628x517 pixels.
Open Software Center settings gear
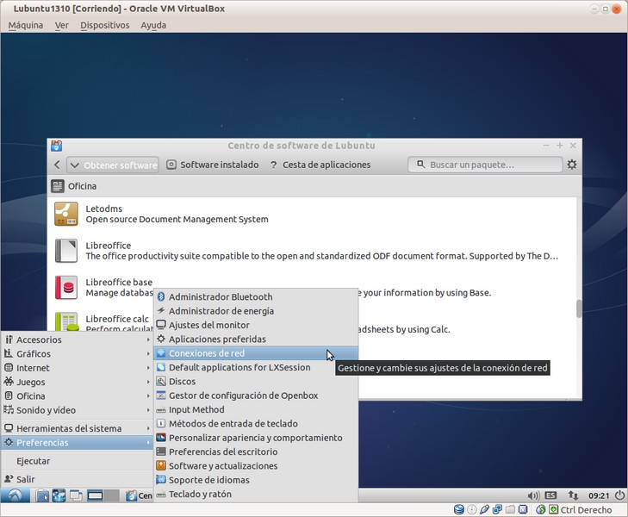(x=572, y=165)
